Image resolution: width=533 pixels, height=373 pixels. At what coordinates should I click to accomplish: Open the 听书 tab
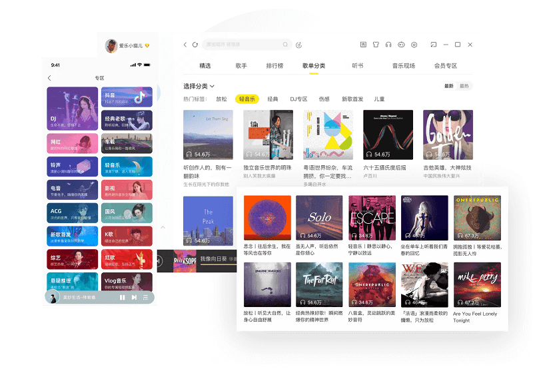(x=358, y=65)
